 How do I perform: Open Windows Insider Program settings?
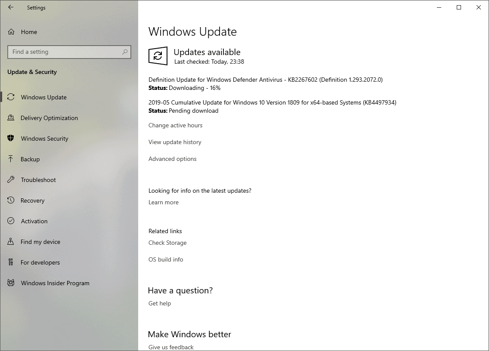tap(69, 283)
